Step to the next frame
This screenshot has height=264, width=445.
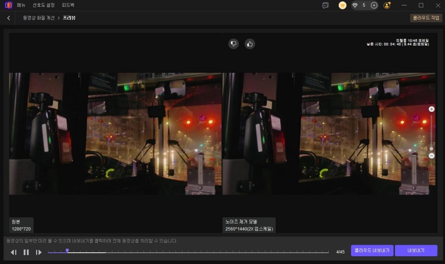click(39, 252)
